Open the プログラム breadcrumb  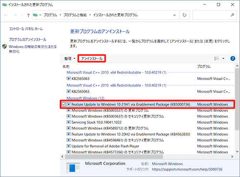pyautogui.click(x=50, y=15)
